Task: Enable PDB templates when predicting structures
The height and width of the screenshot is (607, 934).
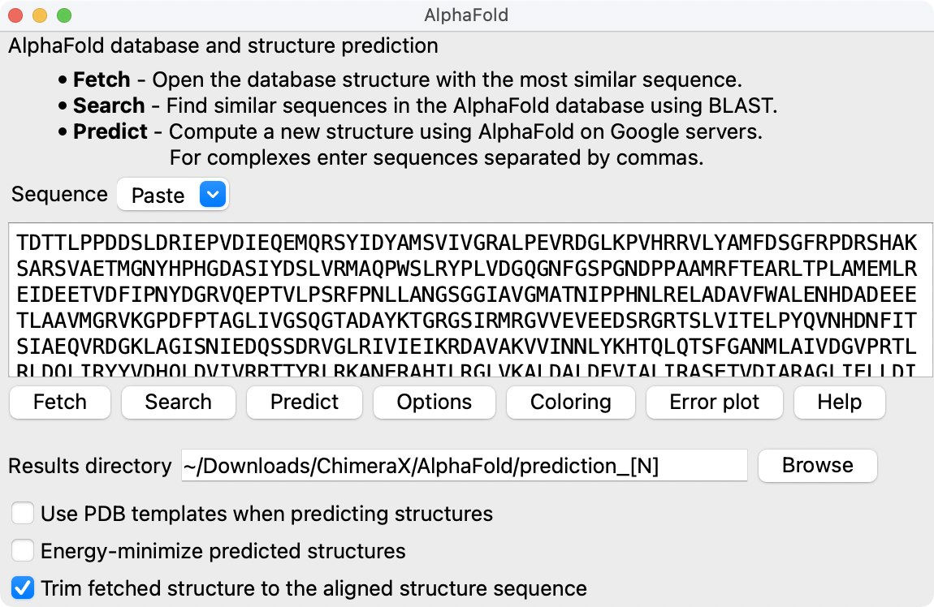Action: coord(24,514)
